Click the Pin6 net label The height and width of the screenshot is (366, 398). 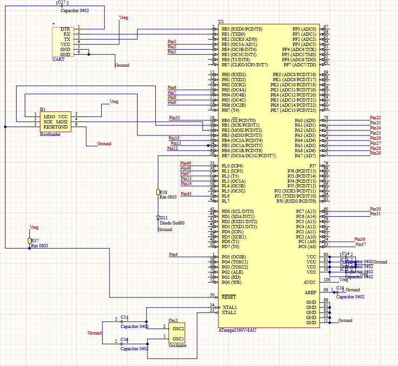172,87
